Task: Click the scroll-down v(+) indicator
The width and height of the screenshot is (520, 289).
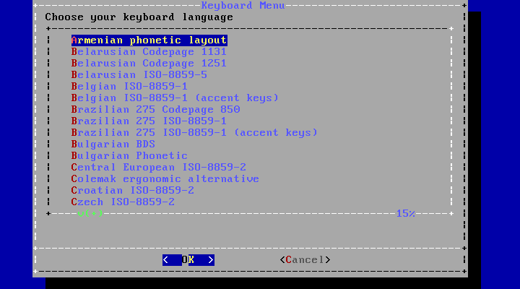Action: pos(90,214)
